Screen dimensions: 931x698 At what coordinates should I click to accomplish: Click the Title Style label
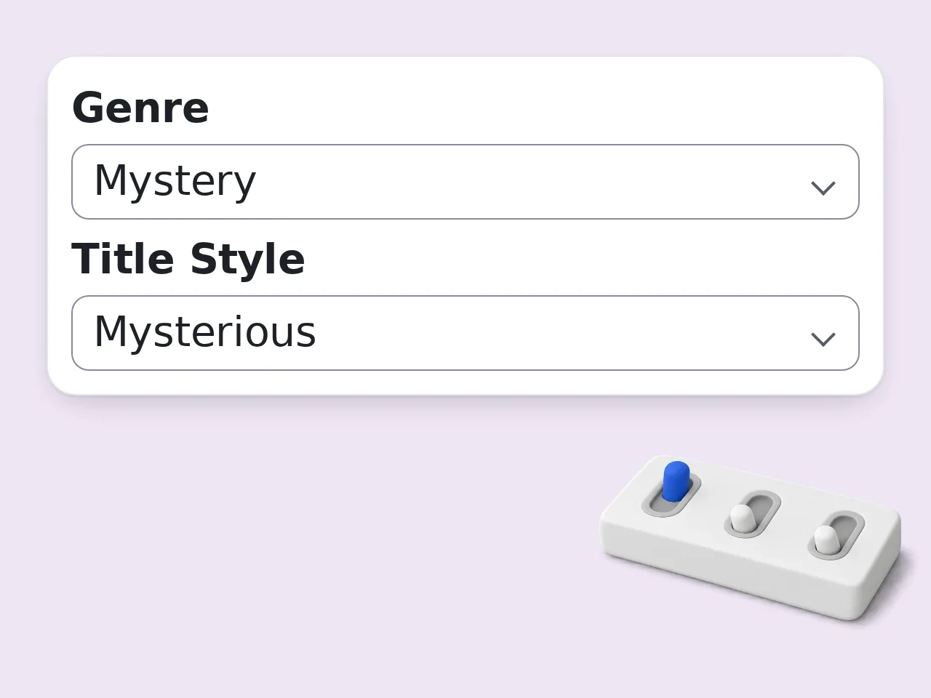pyautogui.click(x=188, y=259)
